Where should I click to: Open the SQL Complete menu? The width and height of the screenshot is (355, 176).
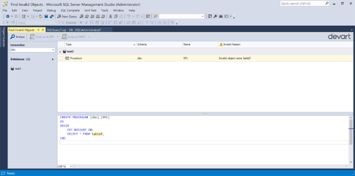point(70,10)
